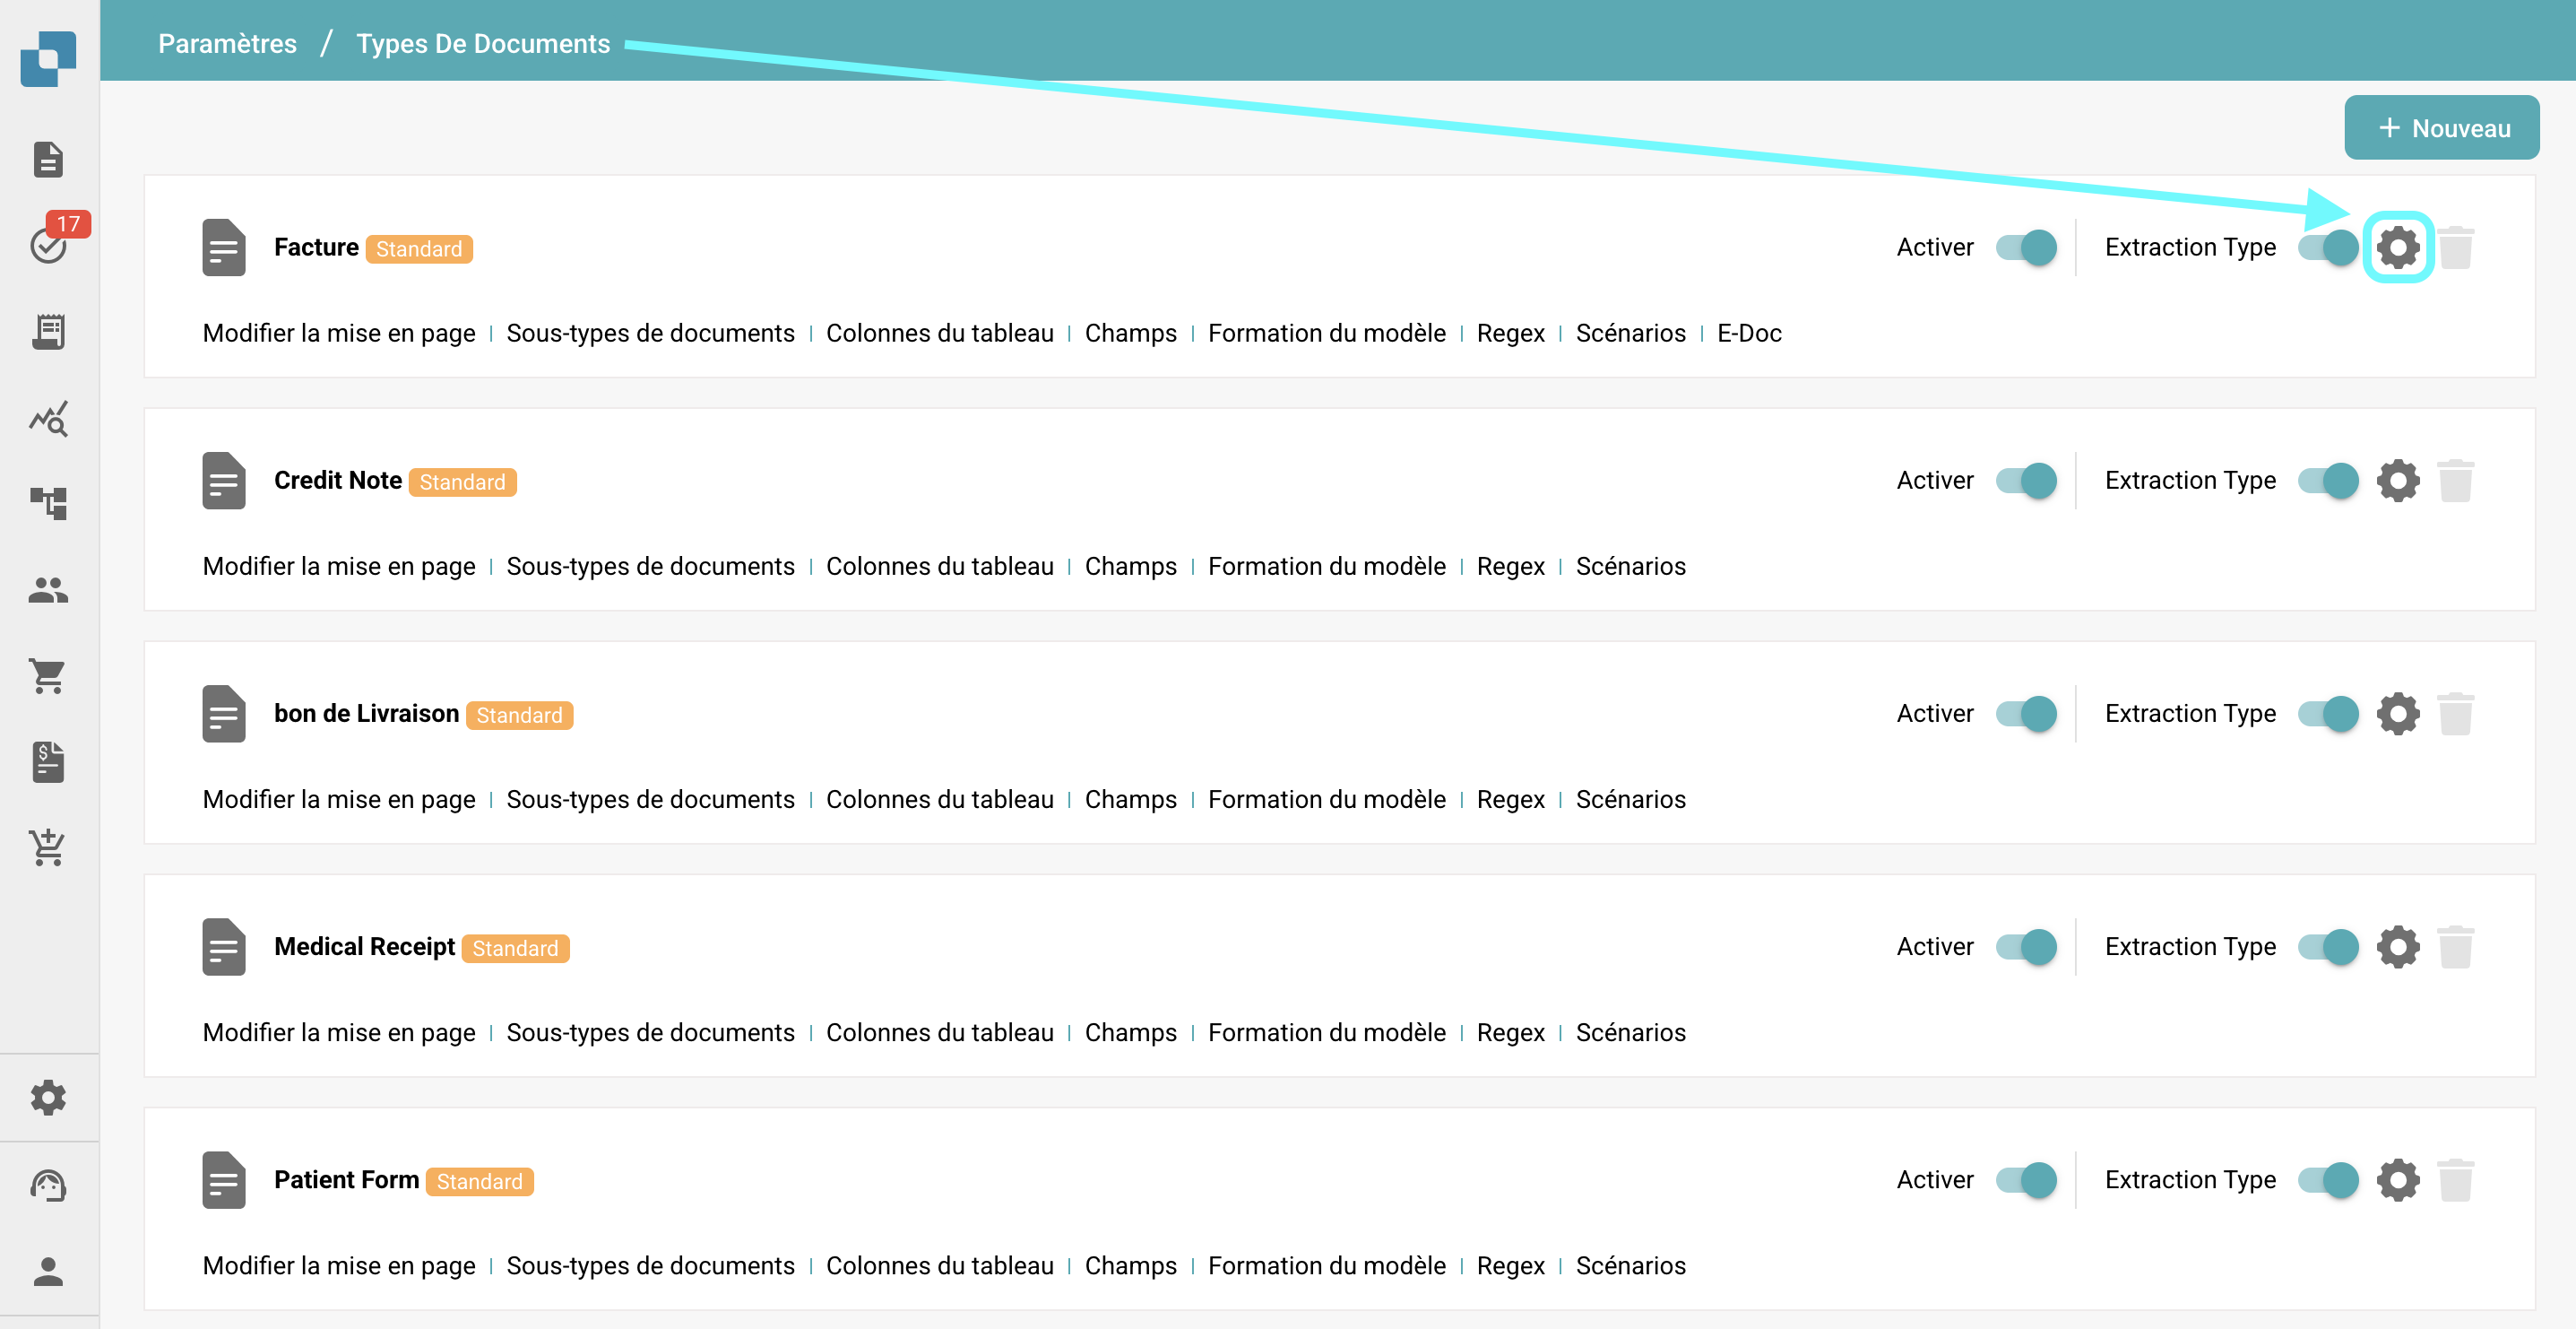The width and height of the screenshot is (2576, 1329).
Task: Click Paramètres in the breadcrumb
Action: tap(227, 43)
